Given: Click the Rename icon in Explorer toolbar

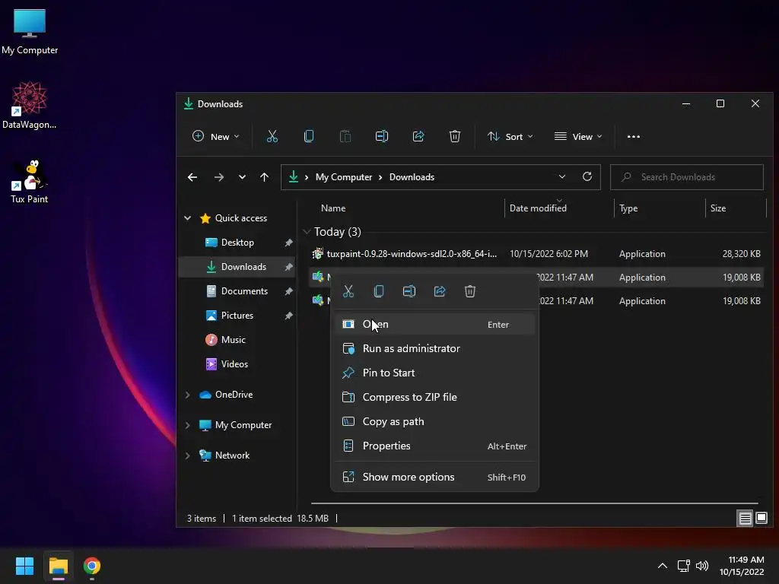Looking at the screenshot, I should (x=382, y=136).
